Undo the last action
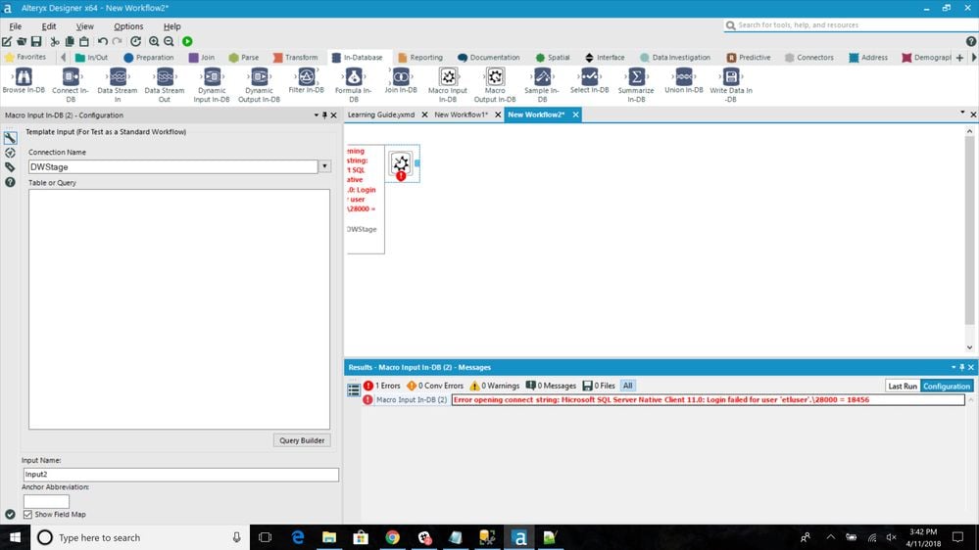This screenshot has height=550, width=979. 102,41
